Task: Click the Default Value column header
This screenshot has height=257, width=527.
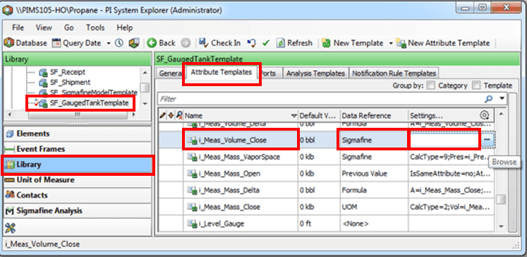Action: [319, 115]
